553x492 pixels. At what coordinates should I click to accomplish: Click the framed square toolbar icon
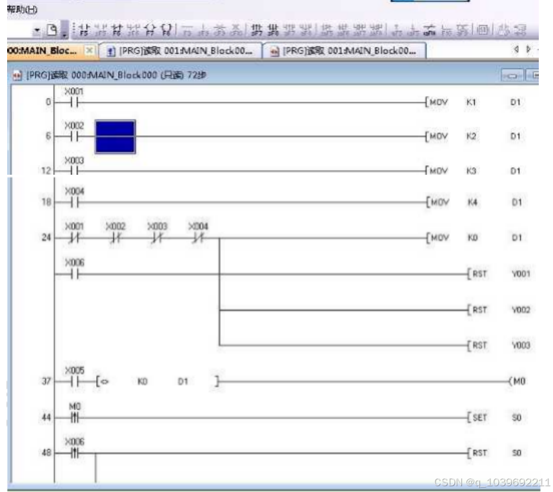pos(483,30)
